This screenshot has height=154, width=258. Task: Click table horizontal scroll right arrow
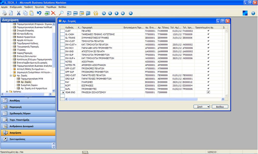click(223, 99)
